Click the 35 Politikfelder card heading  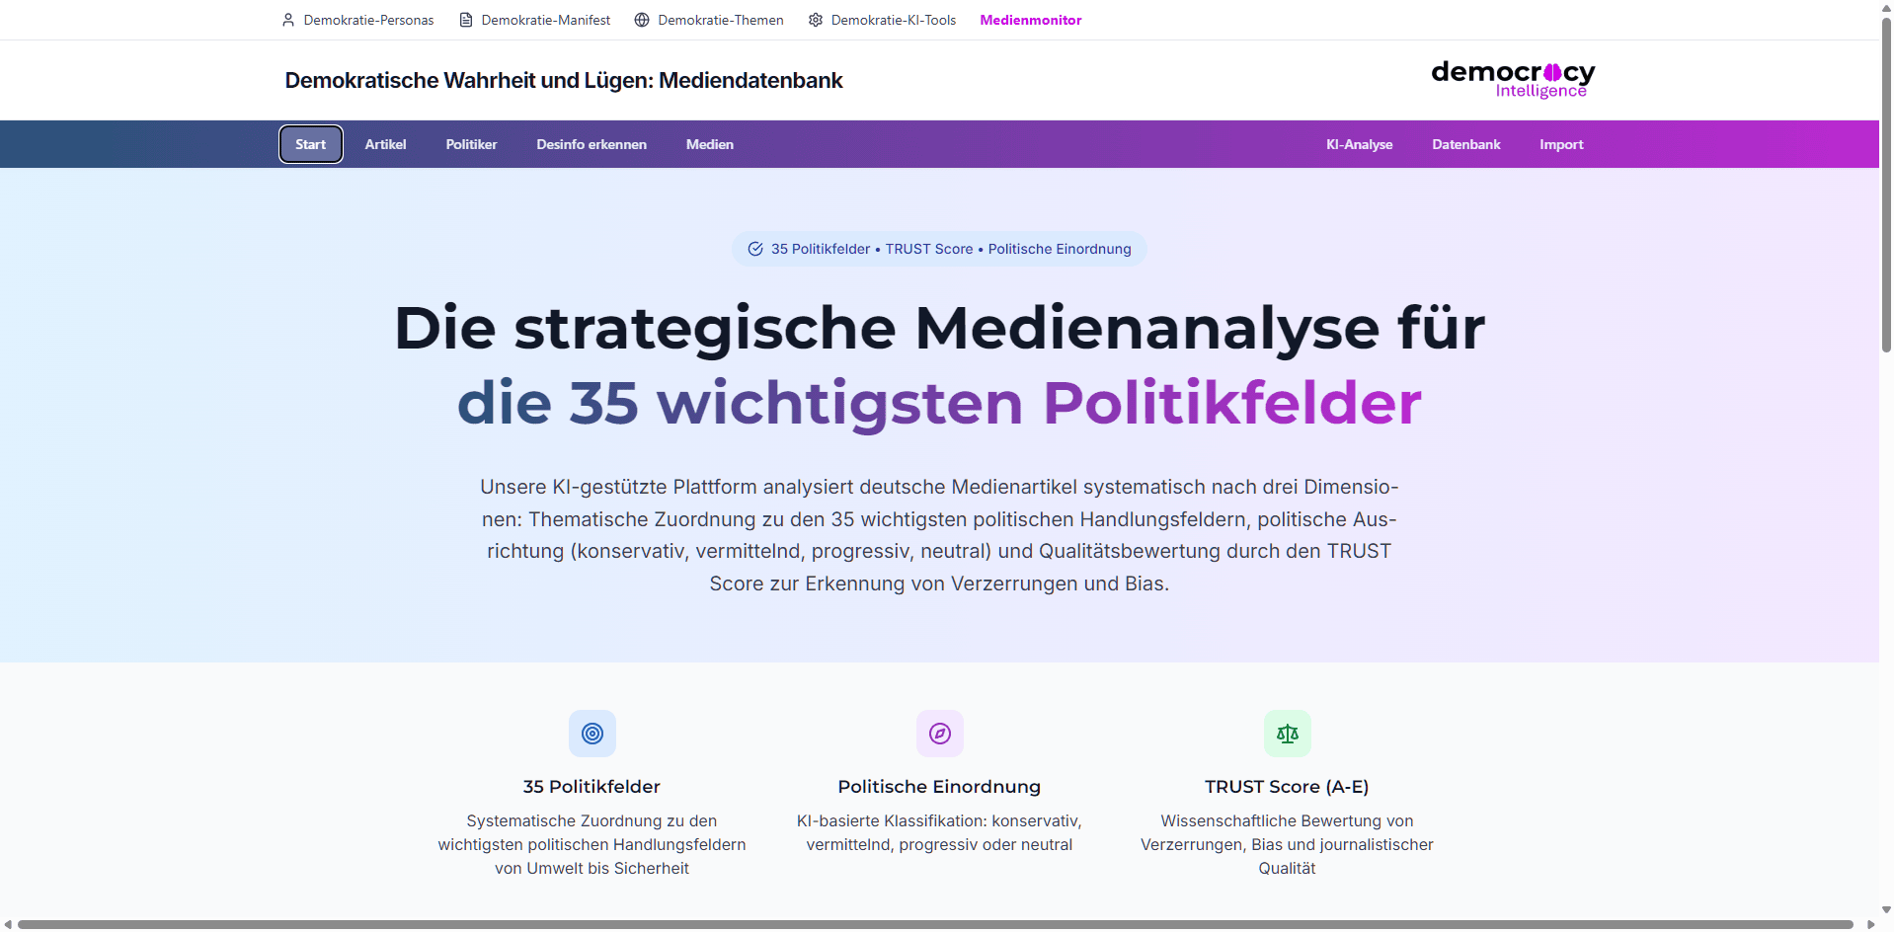pos(592,787)
